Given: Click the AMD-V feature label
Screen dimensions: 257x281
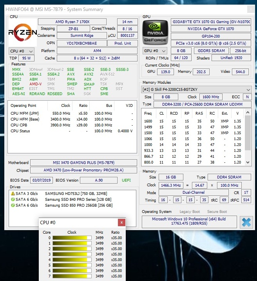Looking at the screenshot, I should point(36,84).
